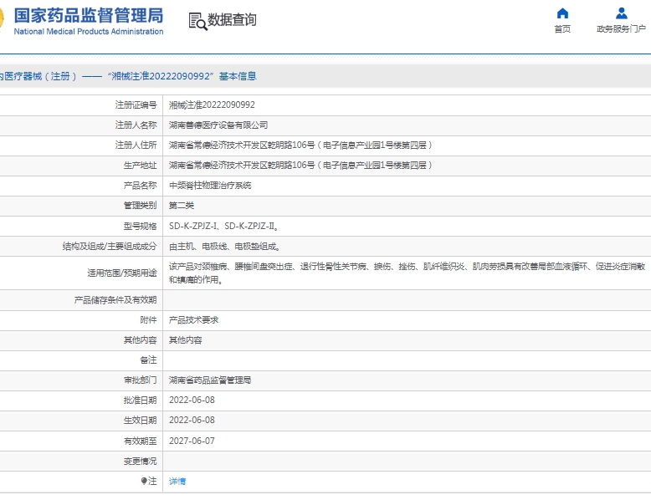This screenshot has width=651, height=500.
Task: Click the bullet icon beside 注
Action: pyautogui.click(x=144, y=481)
